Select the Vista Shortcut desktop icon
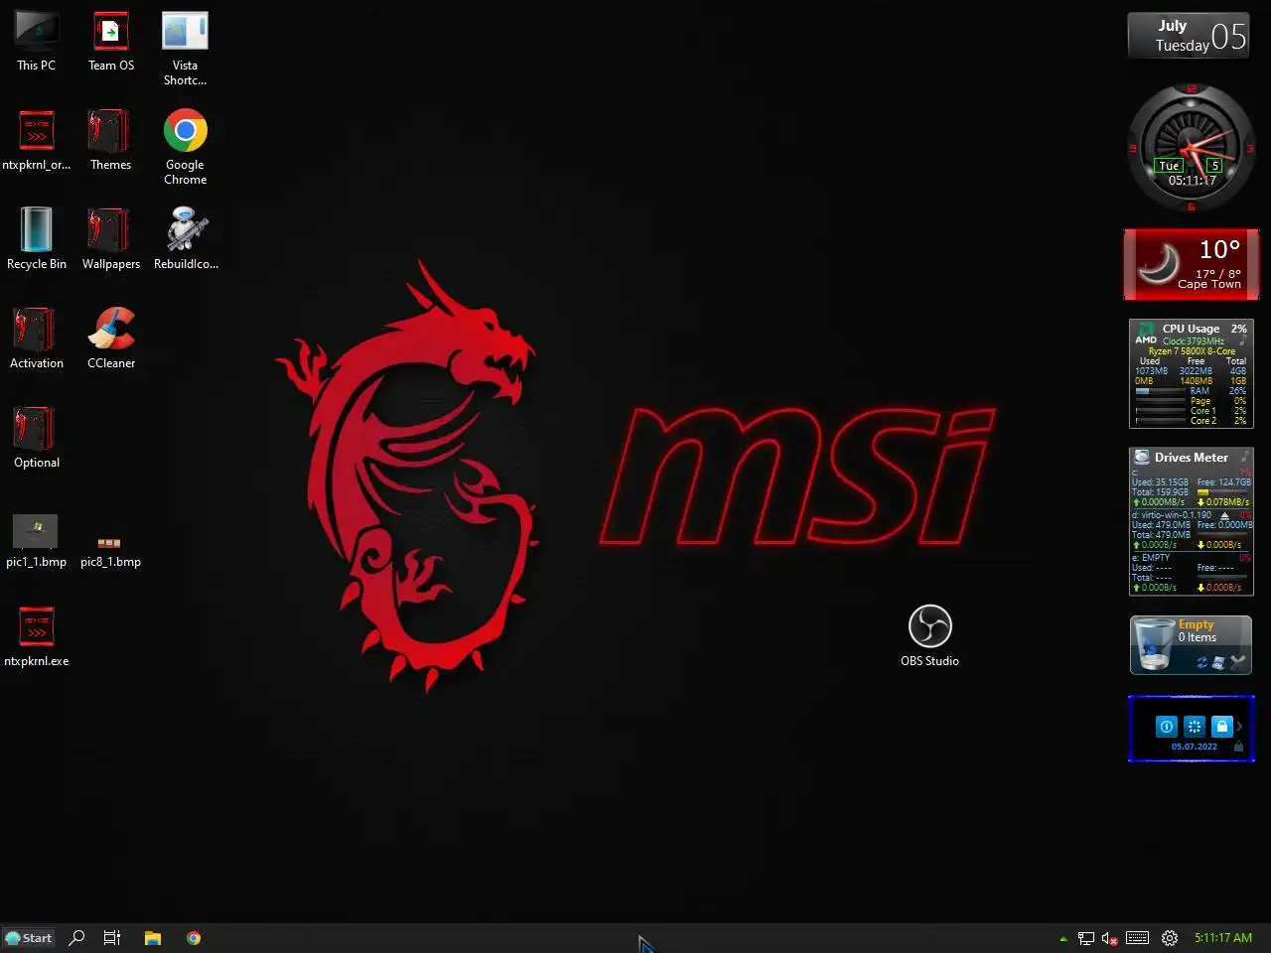Viewport: 1271px width, 953px height. click(x=185, y=50)
